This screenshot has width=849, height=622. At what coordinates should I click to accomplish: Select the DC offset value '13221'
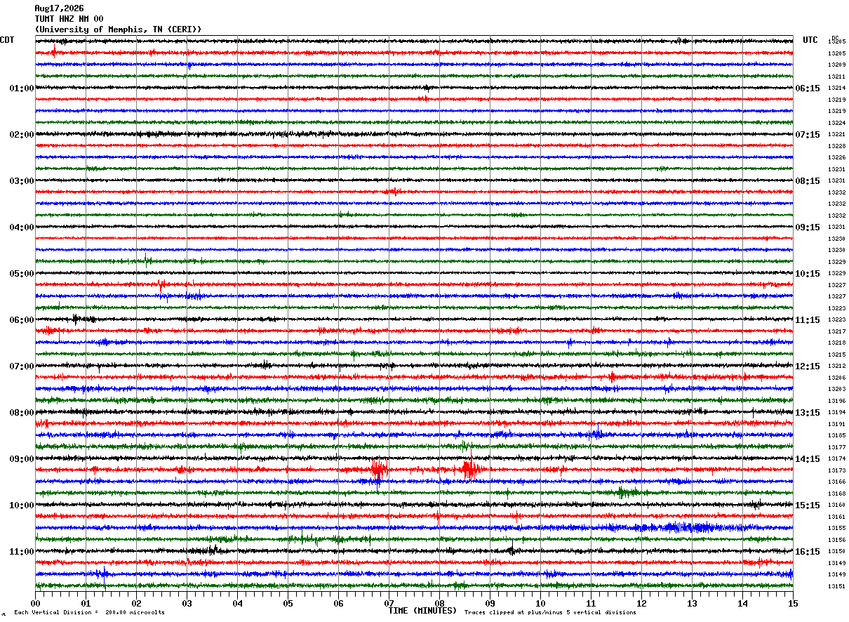(x=836, y=135)
